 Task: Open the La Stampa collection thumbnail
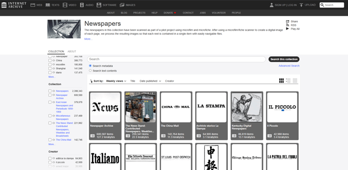coord(211,108)
